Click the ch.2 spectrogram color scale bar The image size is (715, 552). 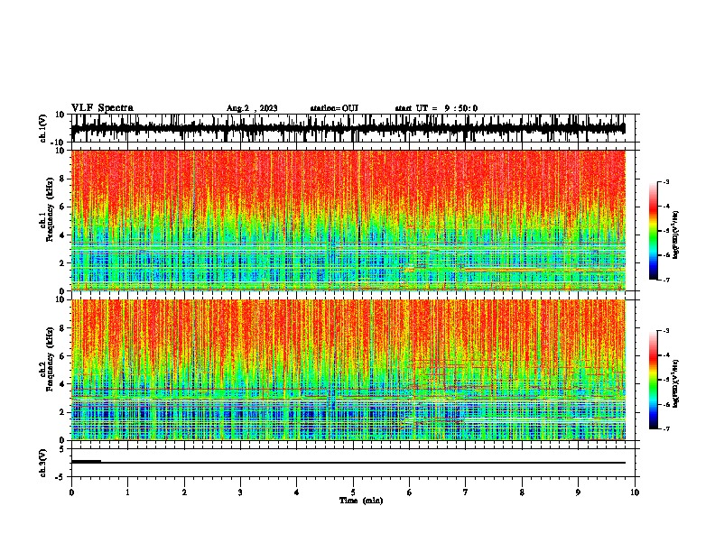point(654,380)
